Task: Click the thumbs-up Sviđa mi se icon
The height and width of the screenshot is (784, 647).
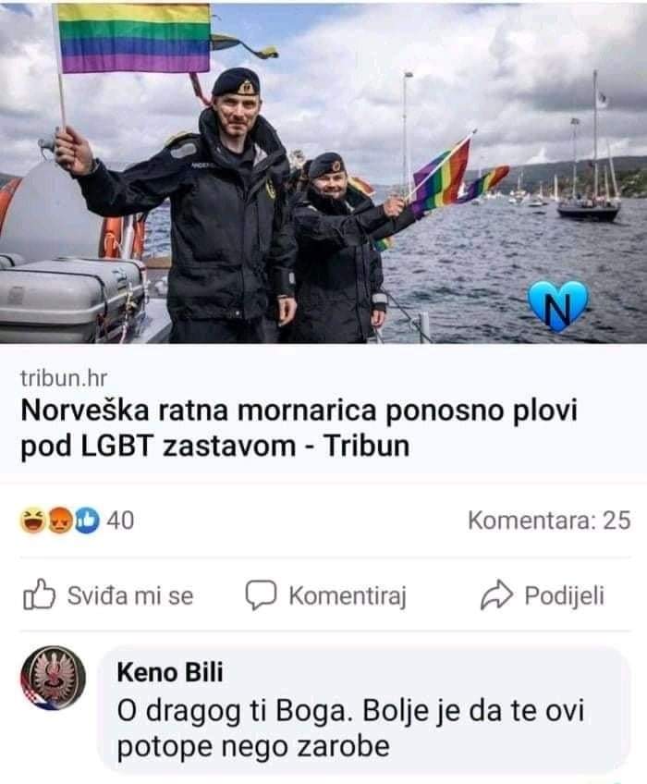Action: [39, 594]
